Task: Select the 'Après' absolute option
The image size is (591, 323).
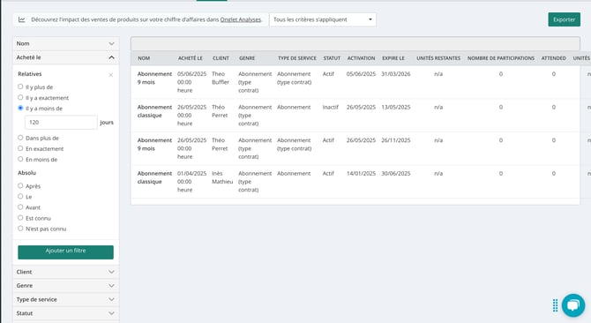Action: [20, 185]
